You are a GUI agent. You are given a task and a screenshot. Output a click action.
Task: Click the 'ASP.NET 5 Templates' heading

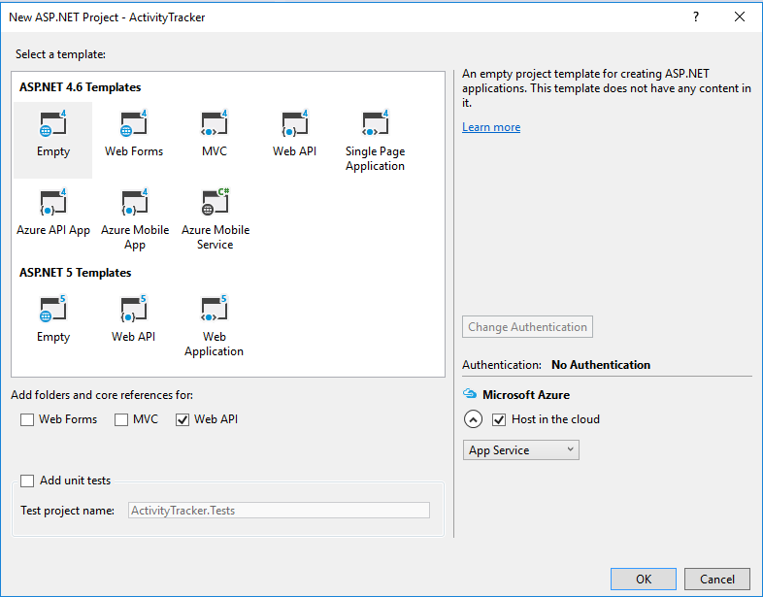coord(76,273)
